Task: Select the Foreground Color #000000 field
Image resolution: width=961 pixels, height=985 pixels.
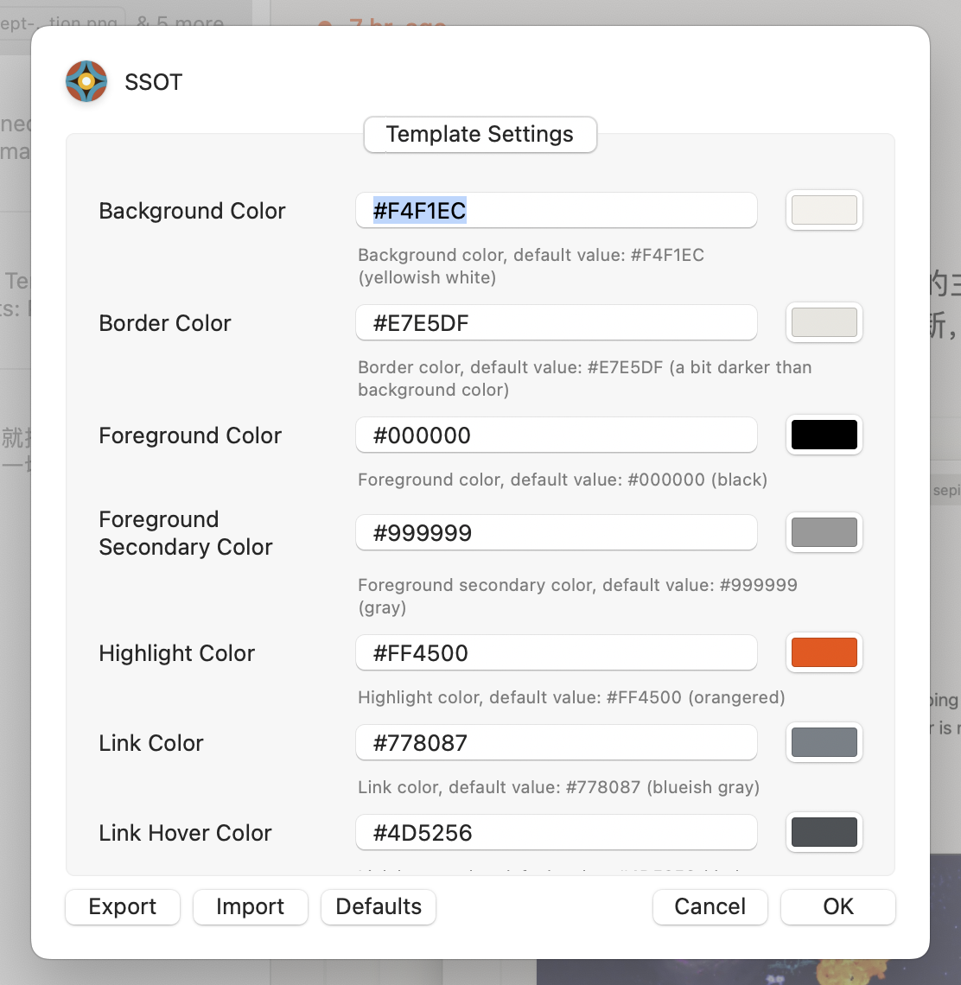Action: (x=556, y=435)
